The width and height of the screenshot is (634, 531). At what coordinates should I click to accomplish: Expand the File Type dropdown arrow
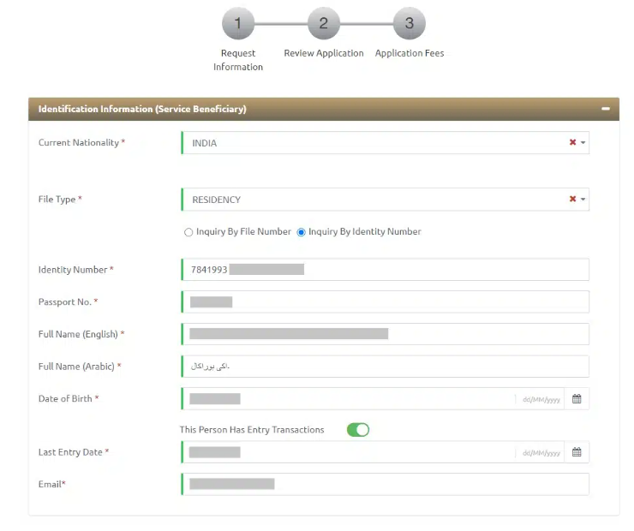click(x=583, y=200)
